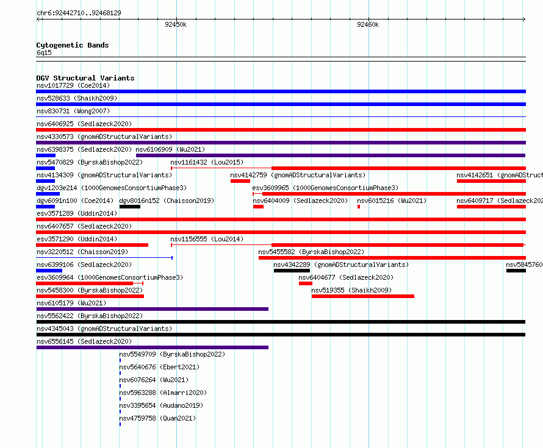The image size is (543, 448).
Task: Select the nsv3220512 (Chaisson2019) label
Action: click(x=82, y=252)
